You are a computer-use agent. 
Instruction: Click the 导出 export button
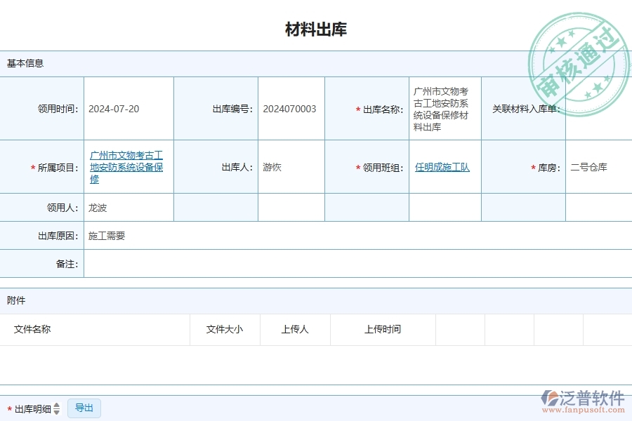click(x=84, y=408)
